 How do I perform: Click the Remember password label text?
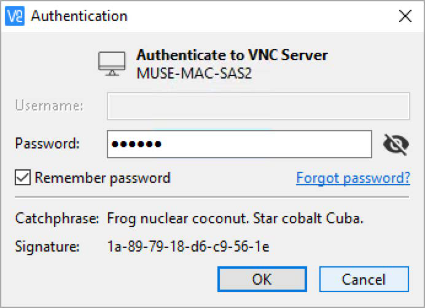coord(103,179)
